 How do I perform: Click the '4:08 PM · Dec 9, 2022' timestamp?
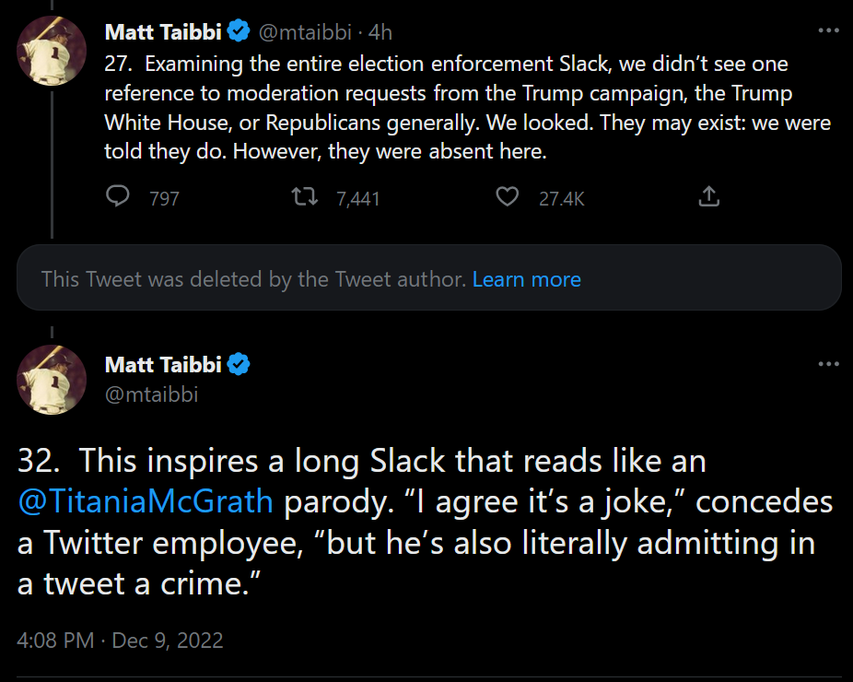pyautogui.click(x=120, y=640)
